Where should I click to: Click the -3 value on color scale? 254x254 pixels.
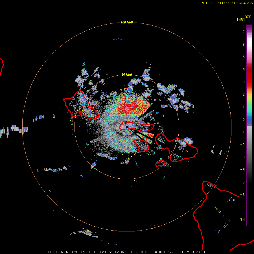pyautogui.click(x=242, y=157)
